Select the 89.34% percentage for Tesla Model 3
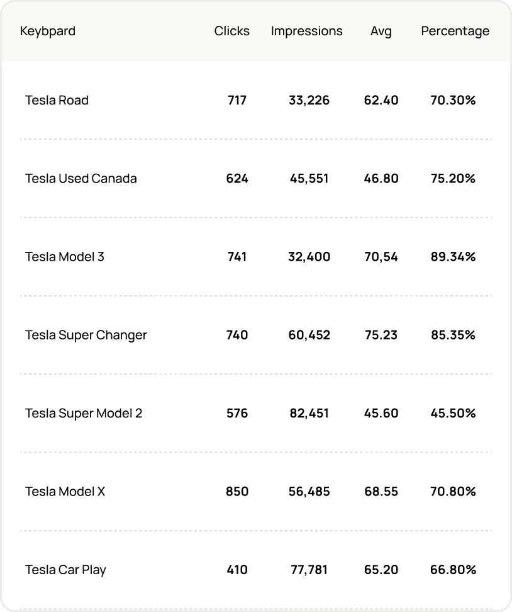The image size is (512, 612). 453,256
